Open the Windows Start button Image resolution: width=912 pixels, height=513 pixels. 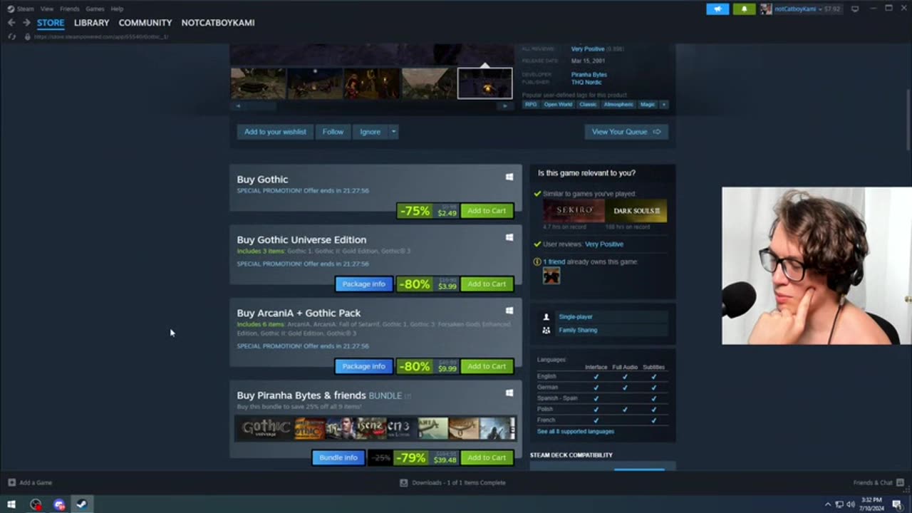[x=11, y=504]
